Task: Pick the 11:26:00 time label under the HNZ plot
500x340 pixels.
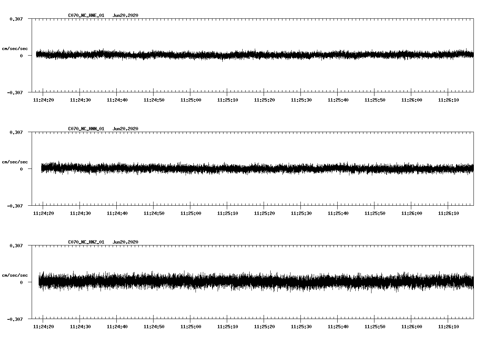Action: click(x=412, y=327)
